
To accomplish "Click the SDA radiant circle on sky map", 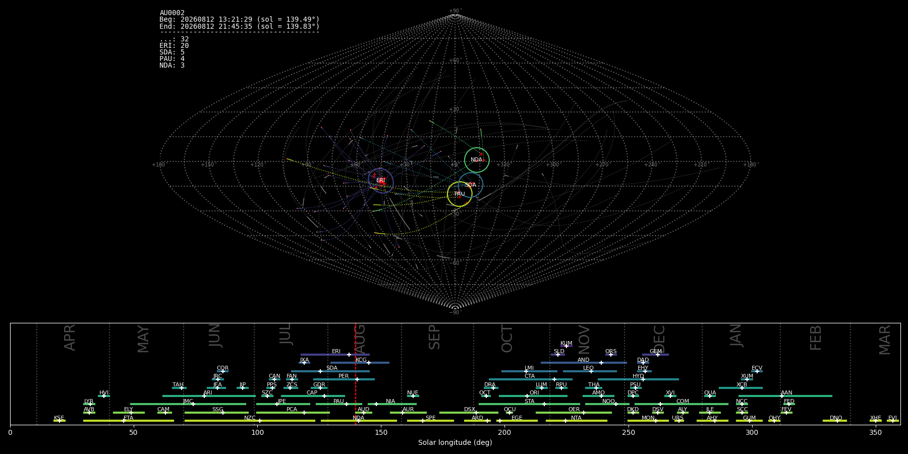I will (x=471, y=185).
